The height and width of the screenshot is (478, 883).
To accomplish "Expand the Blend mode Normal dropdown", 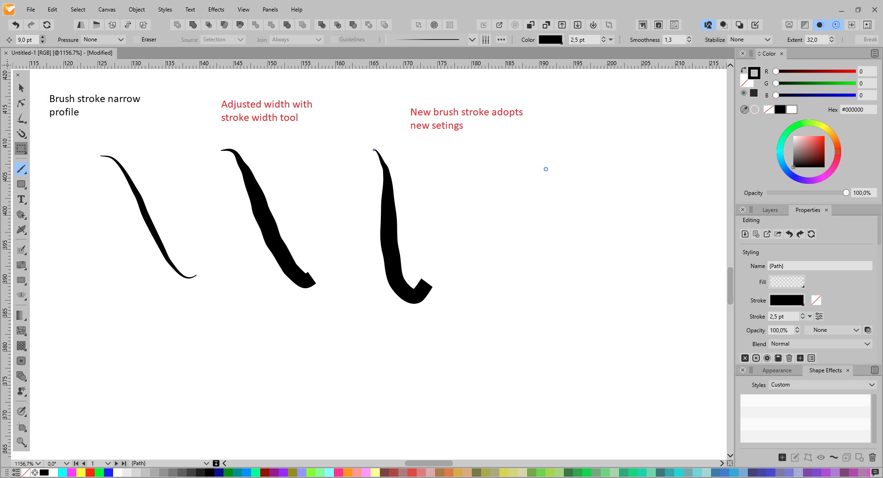I will [x=820, y=344].
